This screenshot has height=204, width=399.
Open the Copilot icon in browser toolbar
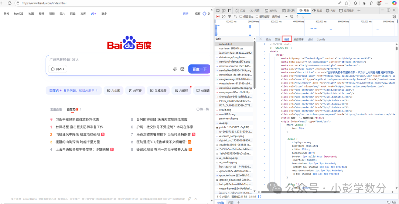click(x=394, y=3)
